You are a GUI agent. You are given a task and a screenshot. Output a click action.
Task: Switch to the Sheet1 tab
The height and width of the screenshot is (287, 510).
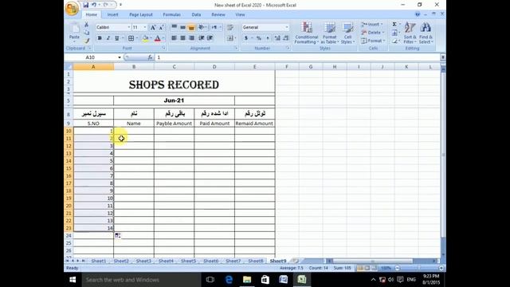(x=99, y=261)
